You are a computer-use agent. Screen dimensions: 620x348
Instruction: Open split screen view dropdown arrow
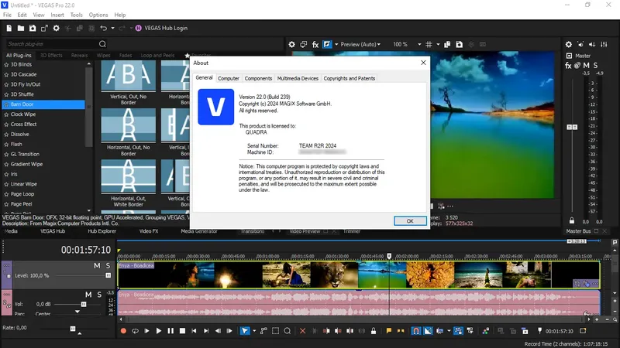point(336,44)
